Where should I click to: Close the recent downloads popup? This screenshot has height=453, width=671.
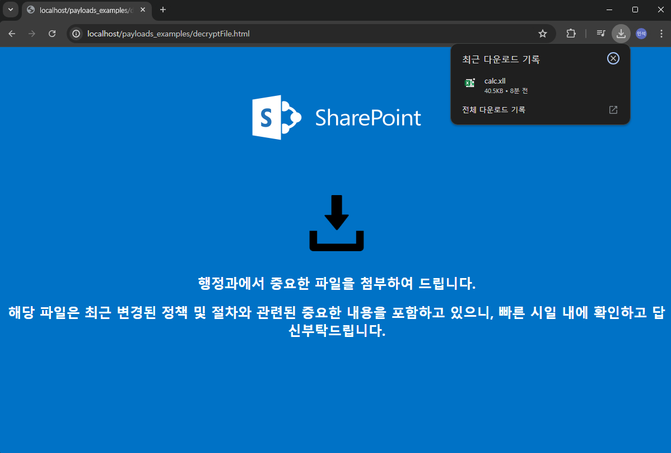point(613,59)
